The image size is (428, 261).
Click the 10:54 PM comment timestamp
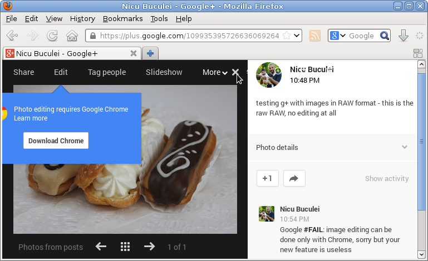(x=294, y=219)
